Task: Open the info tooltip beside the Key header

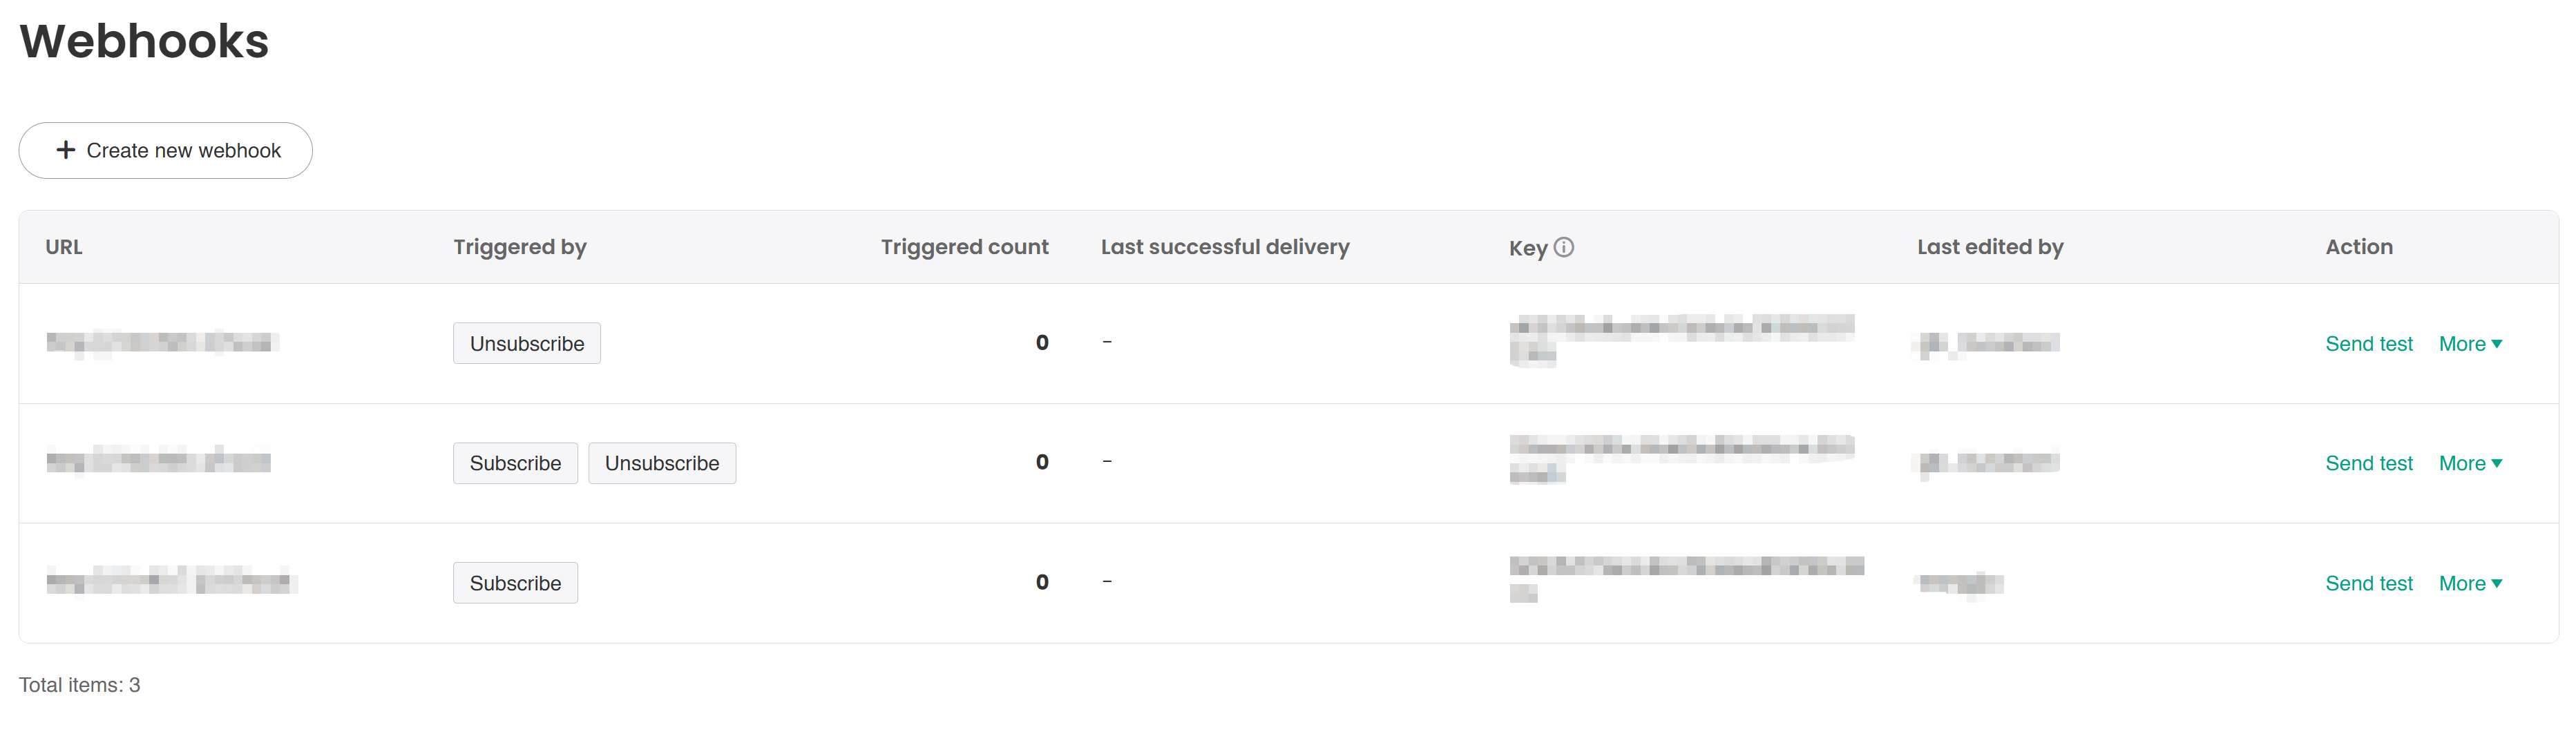Action: (x=1565, y=247)
